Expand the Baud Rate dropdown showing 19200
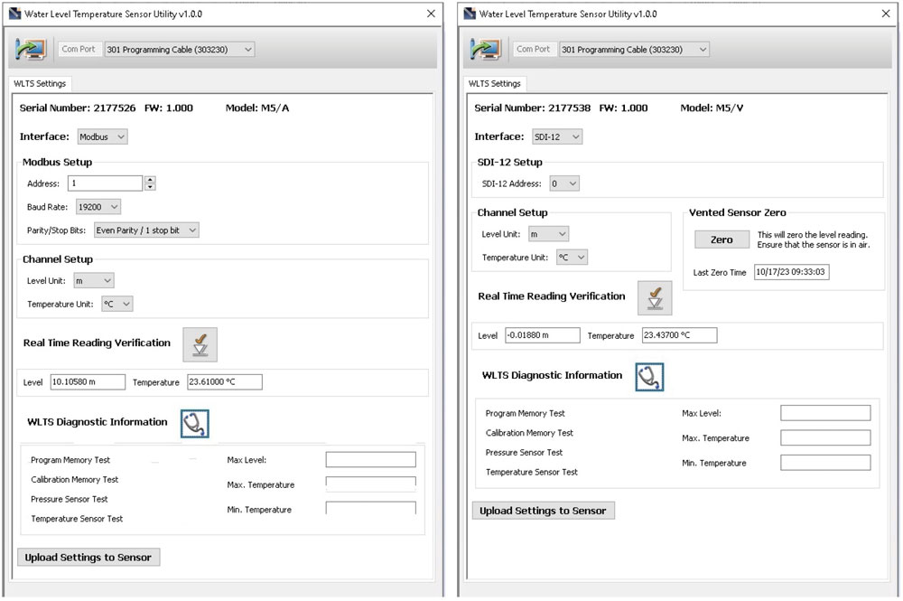Image resolution: width=903 pixels, height=601 pixels. 98,207
